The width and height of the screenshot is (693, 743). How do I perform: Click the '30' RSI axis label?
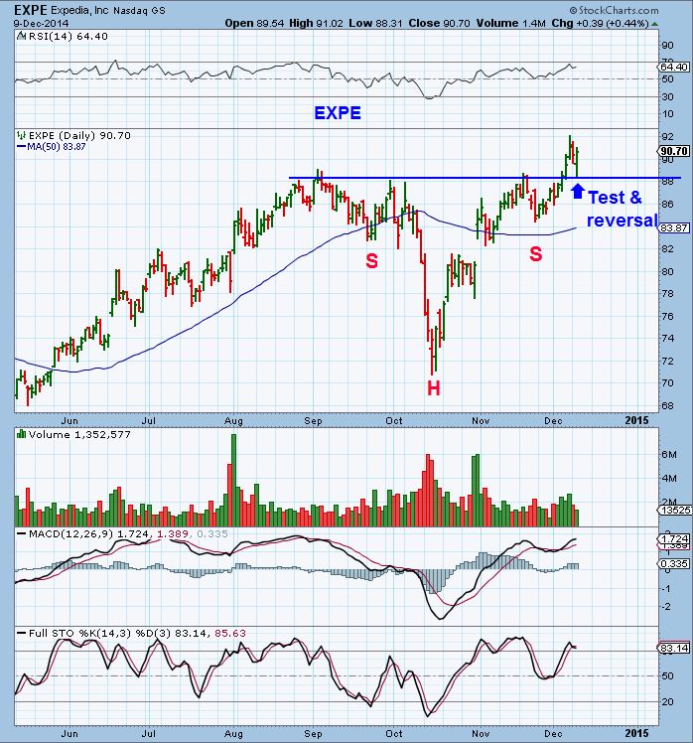point(667,96)
